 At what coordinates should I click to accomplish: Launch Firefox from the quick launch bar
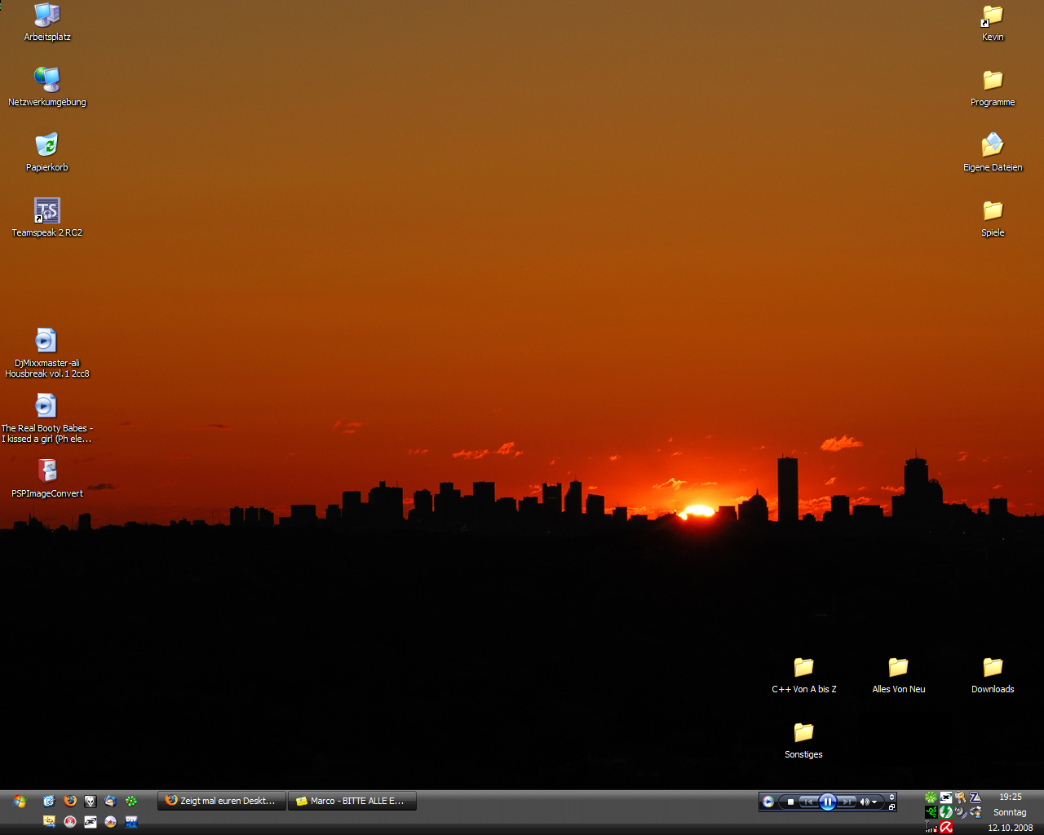pos(70,801)
